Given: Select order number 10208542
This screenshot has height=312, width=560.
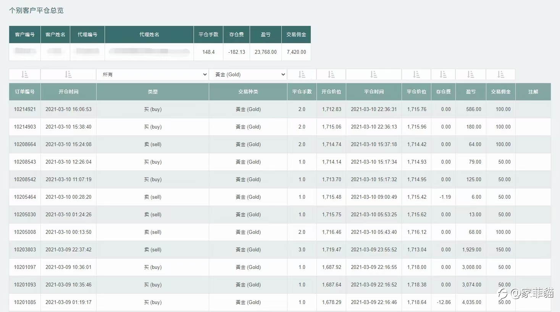Looking at the screenshot, I should click(x=25, y=179).
